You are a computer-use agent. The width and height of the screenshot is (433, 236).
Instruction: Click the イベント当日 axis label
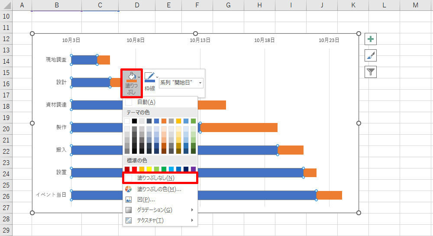(51, 195)
